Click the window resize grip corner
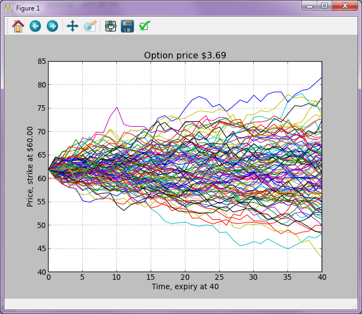The image size is (362, 314). [x=354, y=306]
